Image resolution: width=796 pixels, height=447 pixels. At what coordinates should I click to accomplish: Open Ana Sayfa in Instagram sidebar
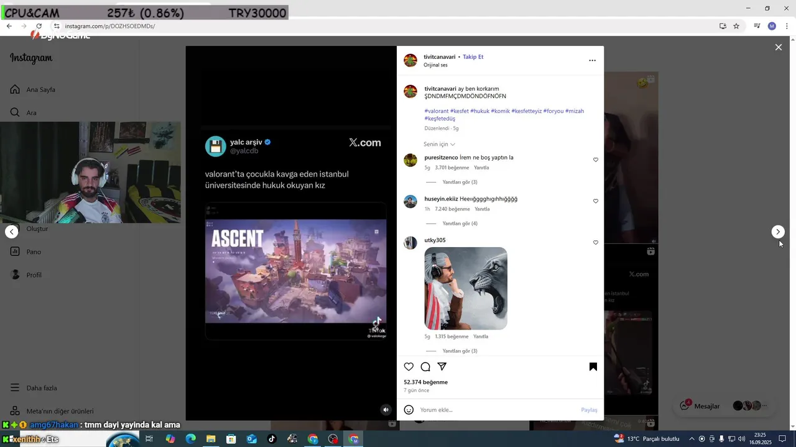click(34, 89)
